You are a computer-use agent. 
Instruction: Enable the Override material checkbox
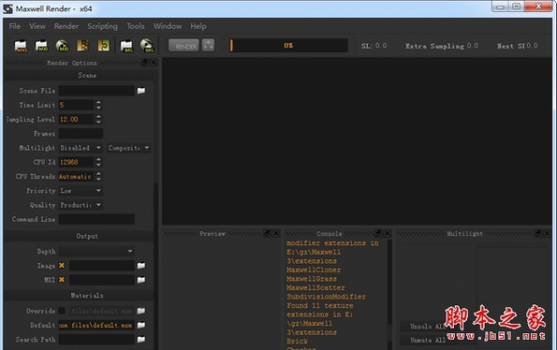click(62, 311)
